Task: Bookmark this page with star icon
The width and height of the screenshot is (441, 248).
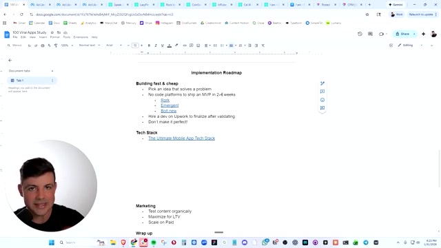Action: (x=367, y=14)
